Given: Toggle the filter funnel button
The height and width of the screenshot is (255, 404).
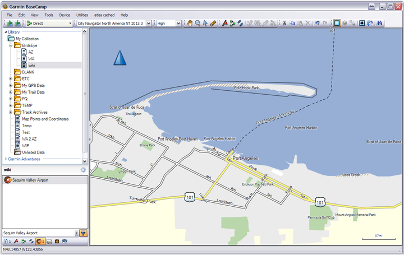Looking at the screenshot, I should (x=83, y=233).
